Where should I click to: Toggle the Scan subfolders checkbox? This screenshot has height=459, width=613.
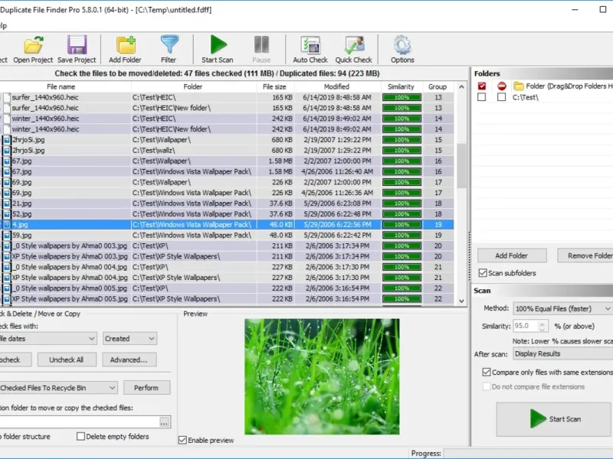[x=483, y=273]
